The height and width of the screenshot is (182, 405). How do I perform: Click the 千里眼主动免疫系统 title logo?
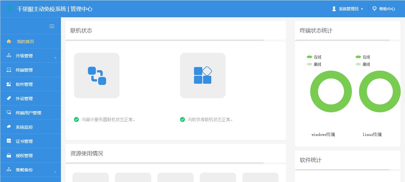coord(10,9)
